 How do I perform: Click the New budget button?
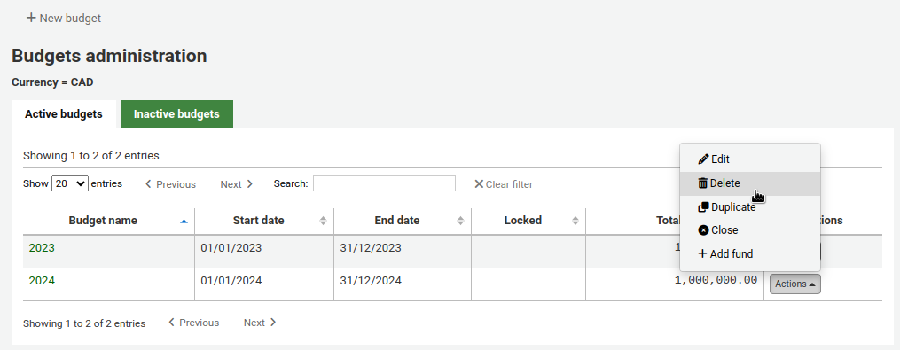click(x=64, y=19)
